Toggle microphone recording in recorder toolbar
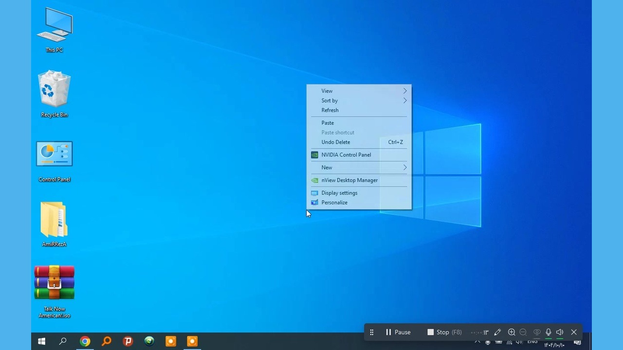This screenshot has width=623, height=350. click(x=549, y=332)
